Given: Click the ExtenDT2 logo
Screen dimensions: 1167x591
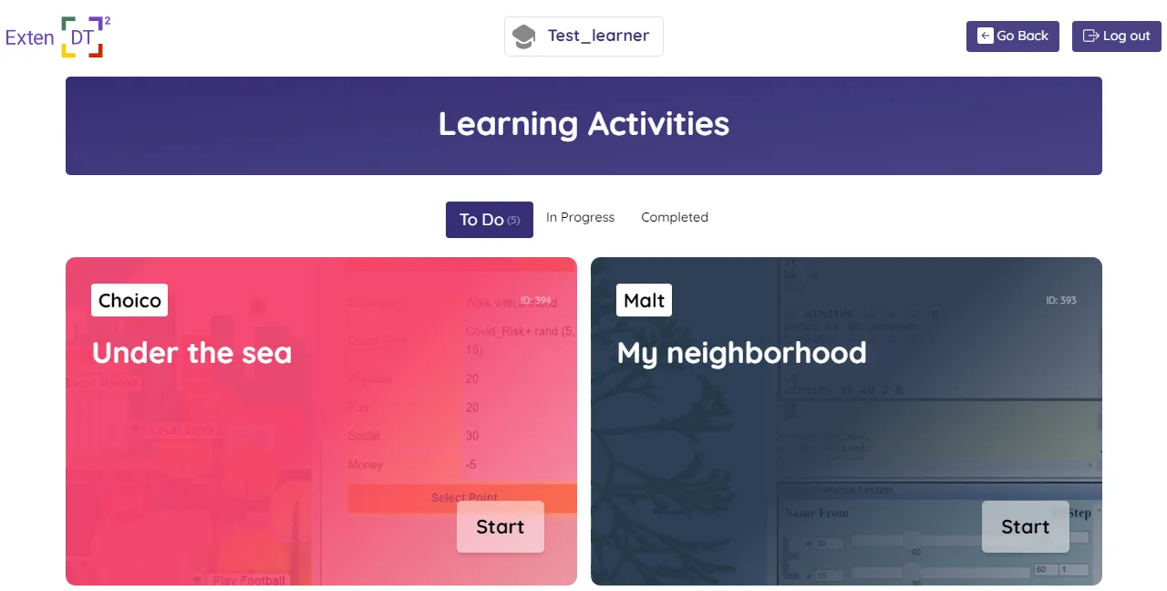Looking at the screenshot, I should coord(58,36).
